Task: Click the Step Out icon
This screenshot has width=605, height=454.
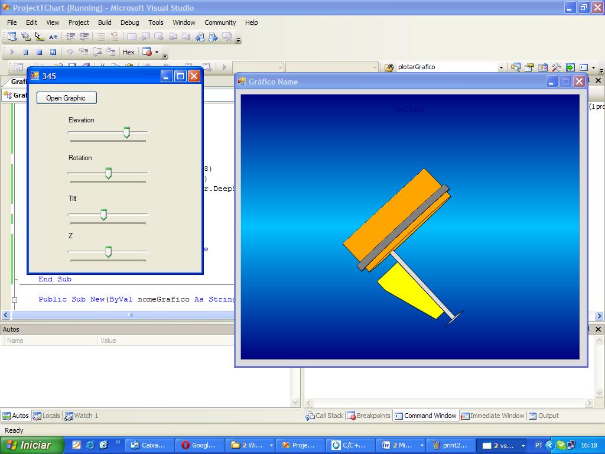Action: 111,52
